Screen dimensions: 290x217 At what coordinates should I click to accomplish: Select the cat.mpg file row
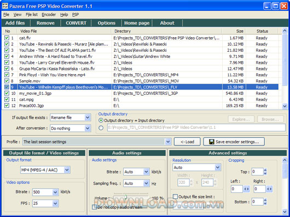point(141,99)
